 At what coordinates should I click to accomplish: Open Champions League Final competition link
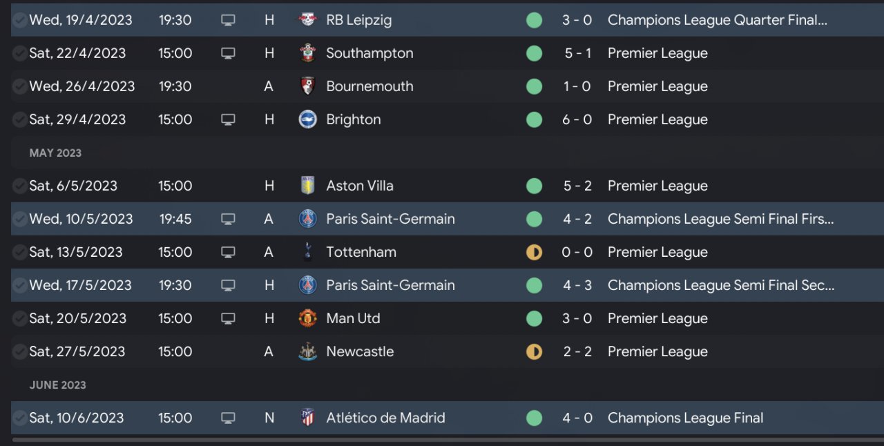[686, 418]
